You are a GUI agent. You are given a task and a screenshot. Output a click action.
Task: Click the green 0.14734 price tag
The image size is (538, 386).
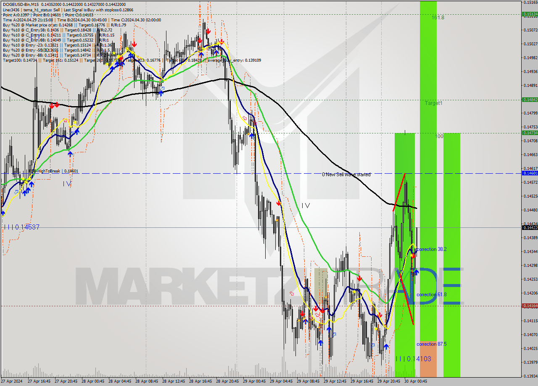pos(530,133)
